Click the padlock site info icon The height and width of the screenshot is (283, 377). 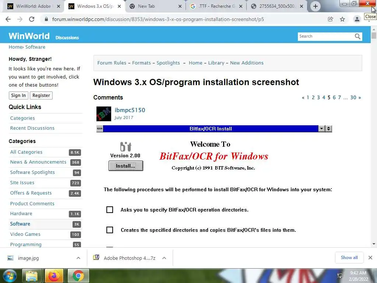(x=46, y=19)
